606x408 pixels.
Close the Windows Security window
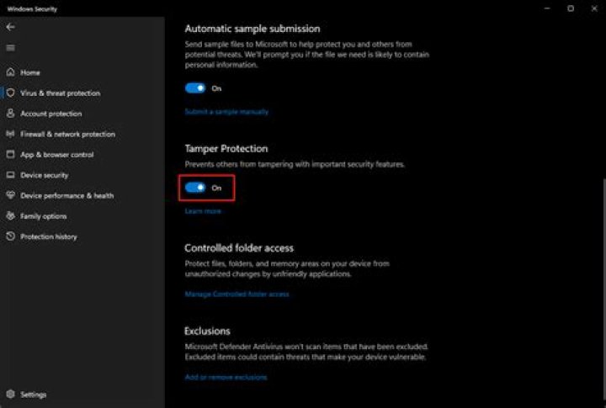594,8
